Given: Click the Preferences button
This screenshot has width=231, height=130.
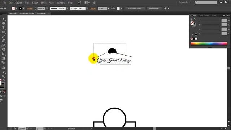Looking at the screenshot, I should pyautogui.click(x=154, y=9).
